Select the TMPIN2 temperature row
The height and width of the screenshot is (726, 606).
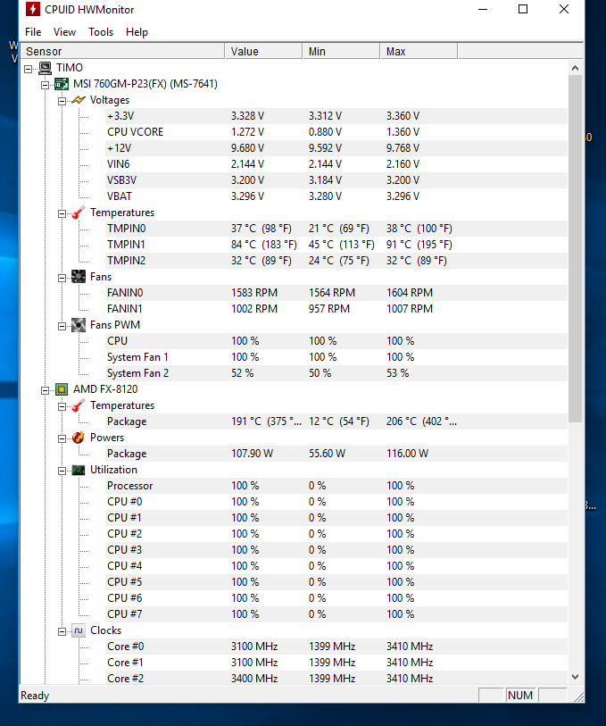click(x=336, y=261)
